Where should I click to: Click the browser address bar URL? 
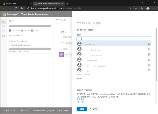pos(57,8)
